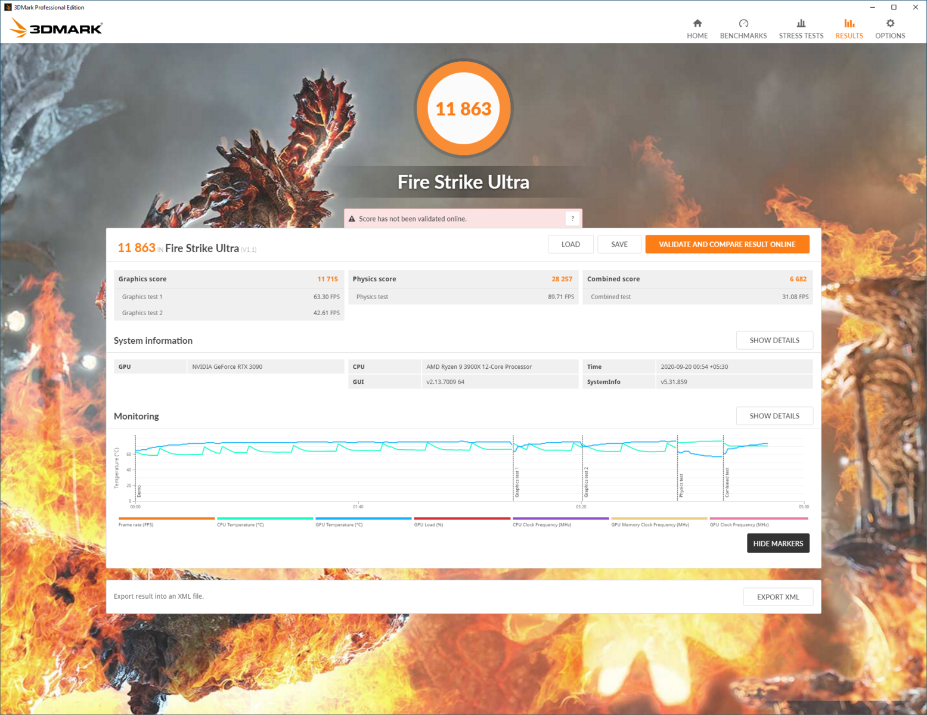Image resolution: width=927 pixels, height=715 pixels.
Task: Click the Physics test FPS row
Action: pyautogui.click(x=463, y=297)
